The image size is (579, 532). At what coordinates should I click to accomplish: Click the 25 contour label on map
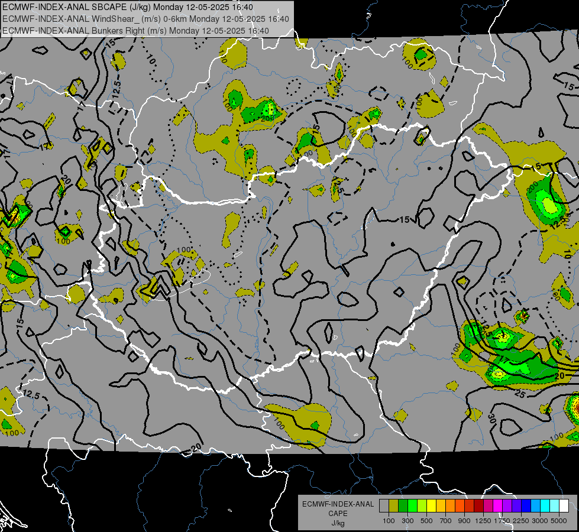coord(519,395)
